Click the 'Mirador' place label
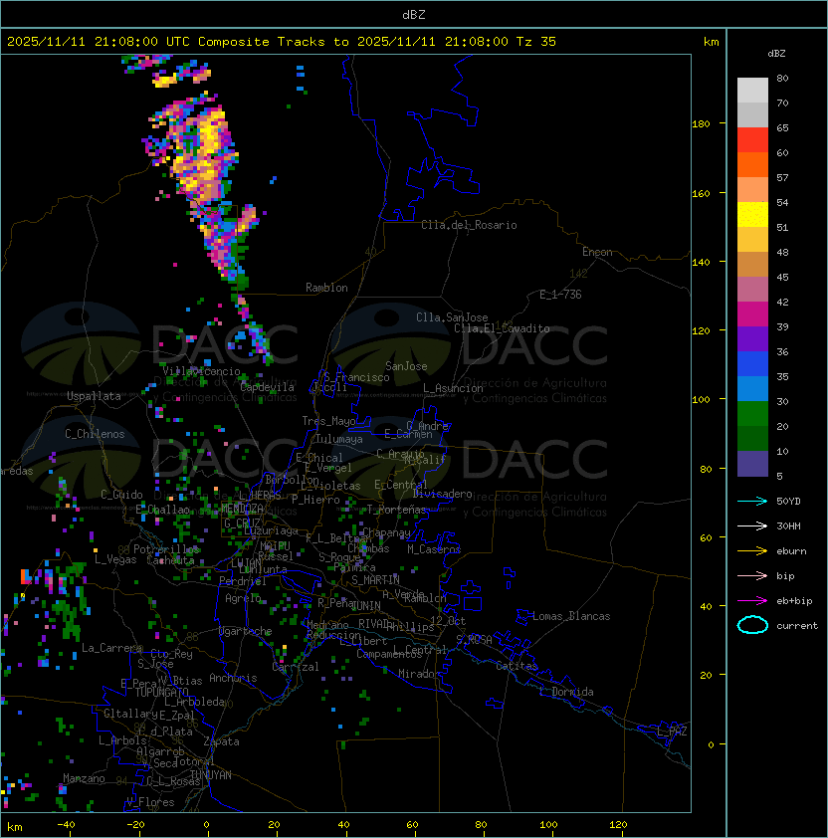Screen dimensions: 828x838 click(419, 674)
